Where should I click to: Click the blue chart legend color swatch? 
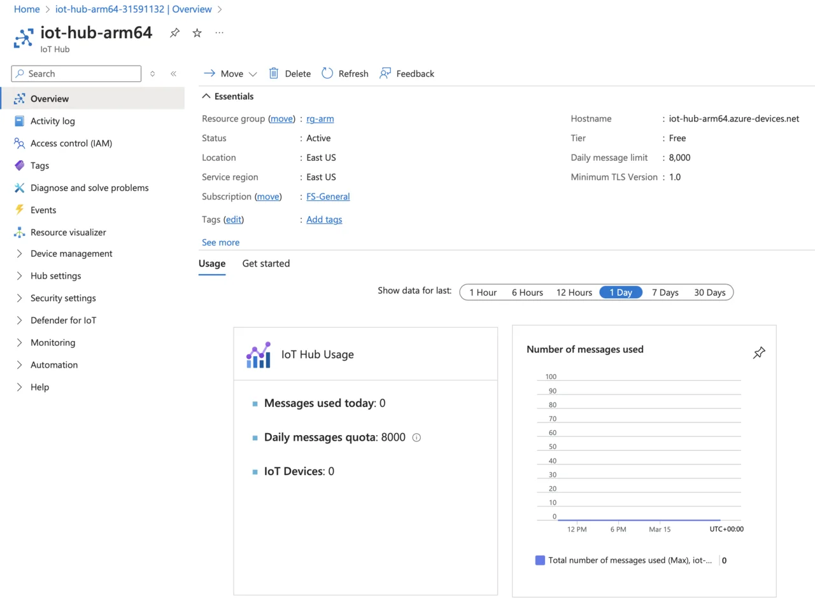[540, 560]
